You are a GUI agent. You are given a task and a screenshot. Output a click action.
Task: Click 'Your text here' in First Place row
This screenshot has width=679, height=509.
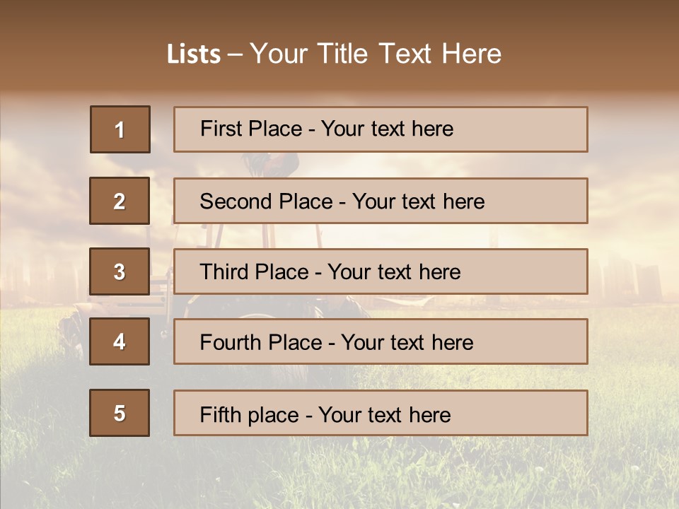(x=387, y=129)
